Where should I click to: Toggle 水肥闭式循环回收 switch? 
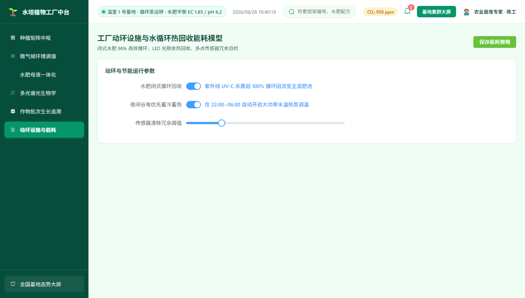coord(194,86)
